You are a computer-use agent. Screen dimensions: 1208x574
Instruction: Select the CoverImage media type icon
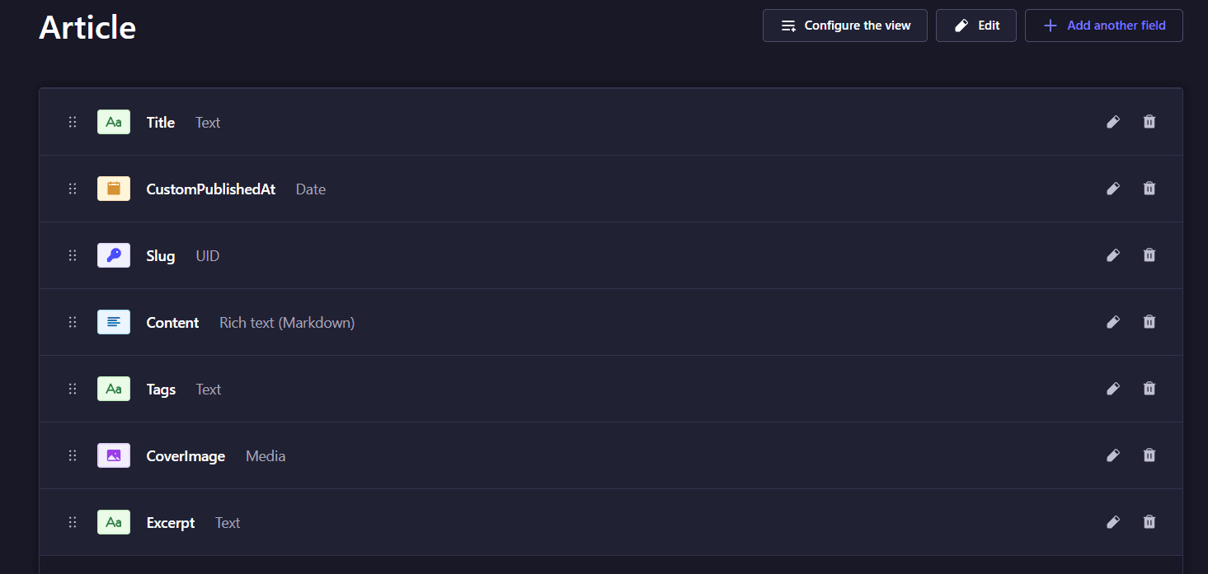114,455
